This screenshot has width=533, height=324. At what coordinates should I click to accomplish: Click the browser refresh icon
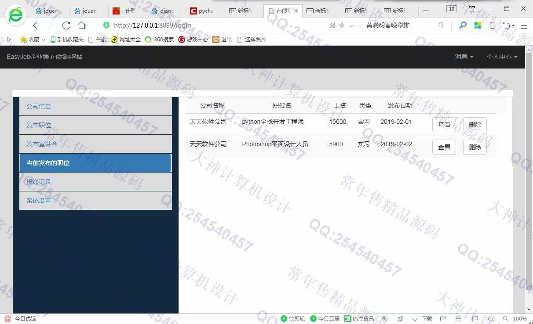(66, 25)
